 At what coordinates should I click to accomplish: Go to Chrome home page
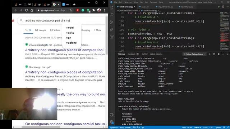32,10
